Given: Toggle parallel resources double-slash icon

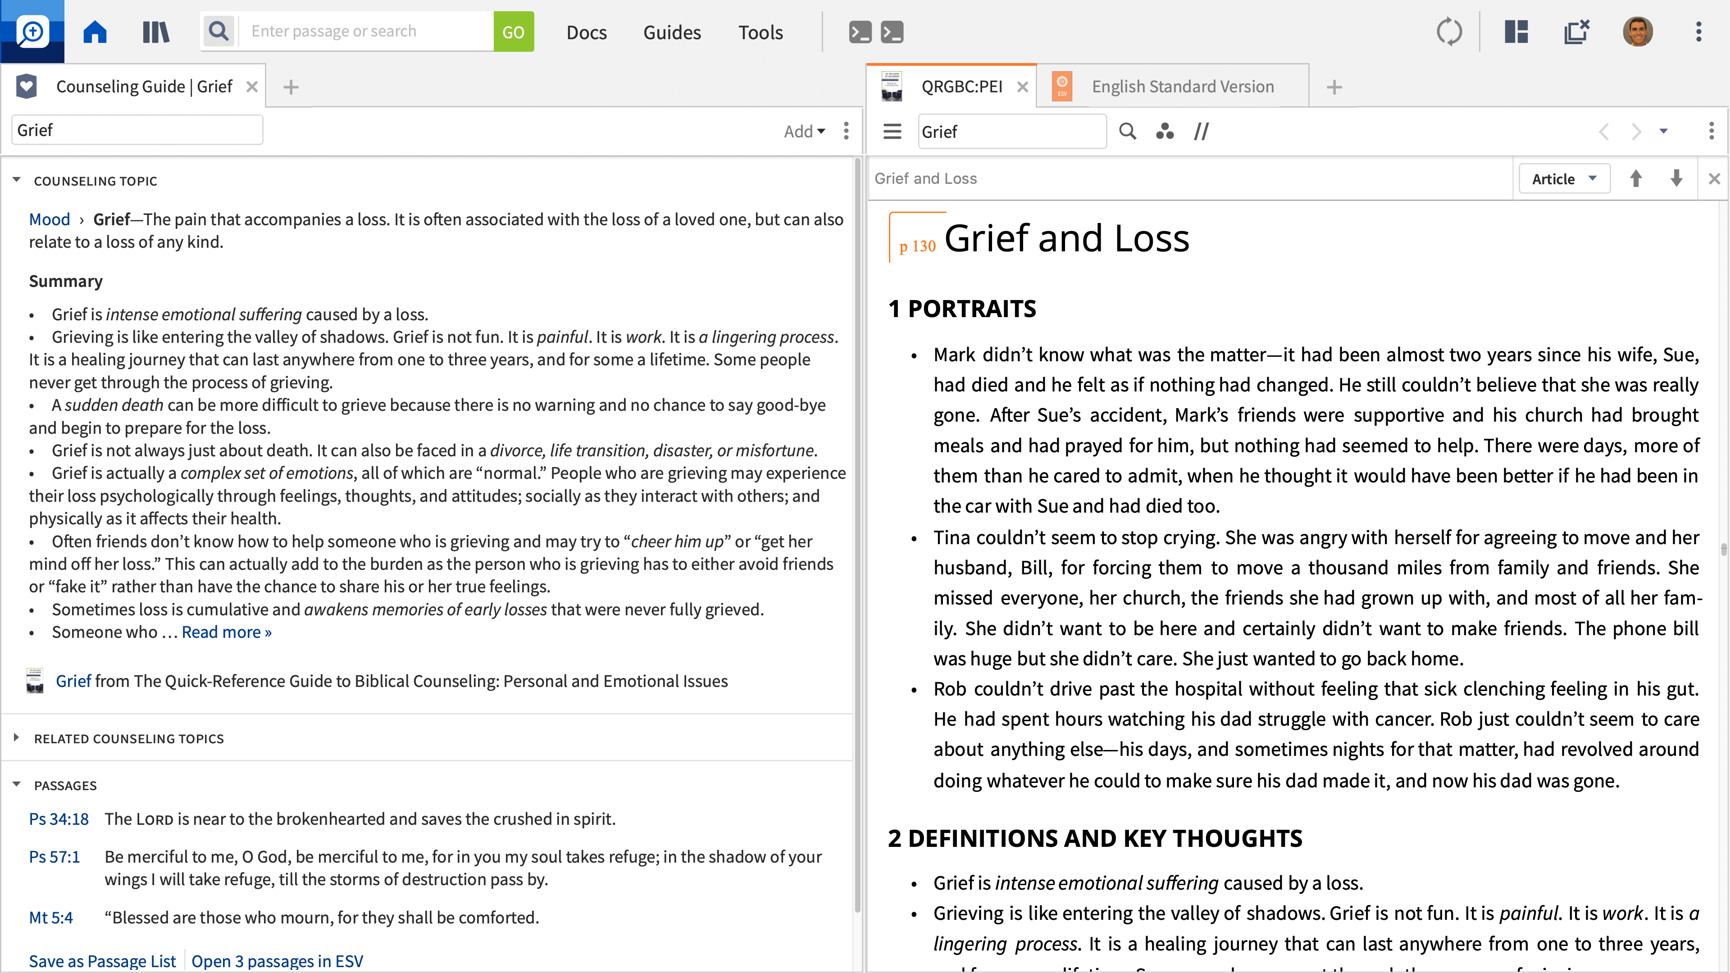Looking at the screenshot, I should pyautogui.click(x=1202, y=131).
